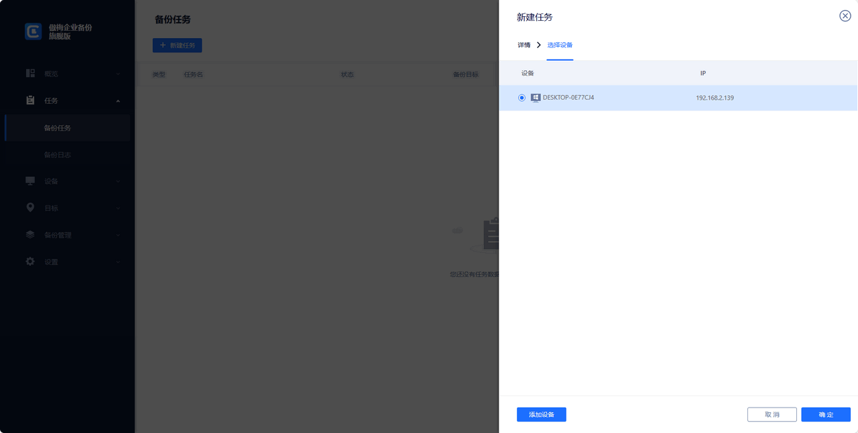858x433 pixels.
Task: Click the app logo in top-left corner
Action: 34,31
